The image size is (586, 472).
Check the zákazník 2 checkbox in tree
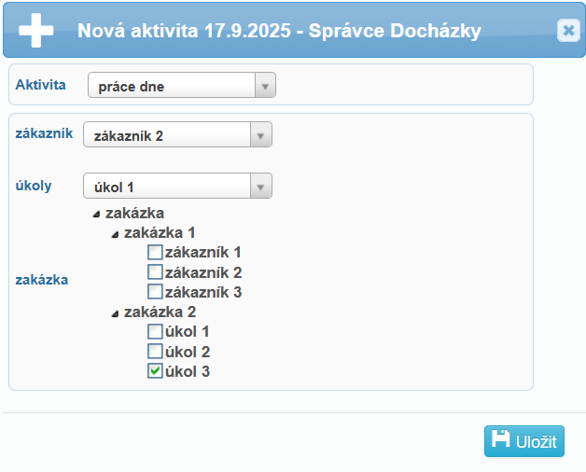[x=155, y=272]
